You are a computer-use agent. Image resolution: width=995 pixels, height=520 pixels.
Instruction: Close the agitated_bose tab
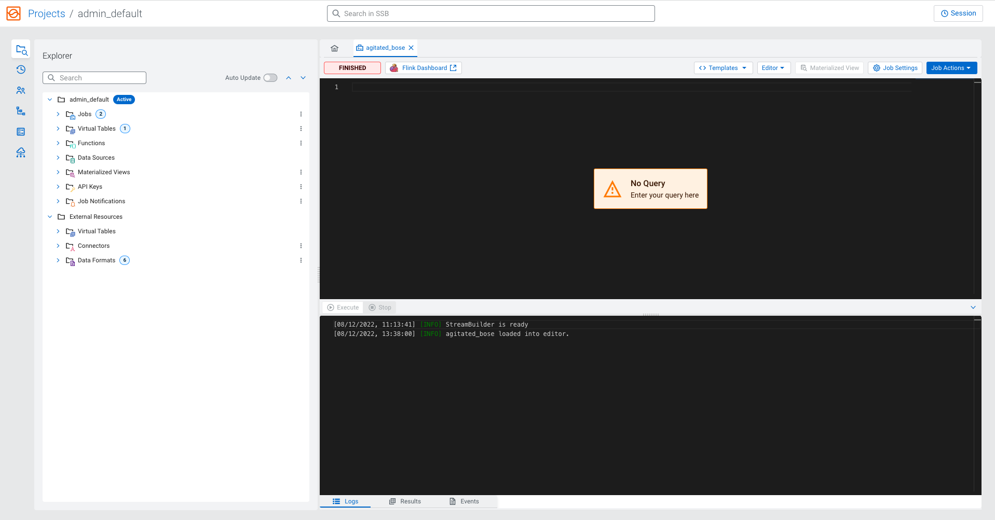coord(411,48)
